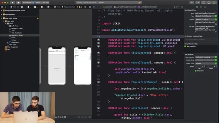Image resolution: width=219 pixels, height=123 pixels.
Task: Select First Responder in the outline
Action: pyautogui.click(x=12, y=47)
